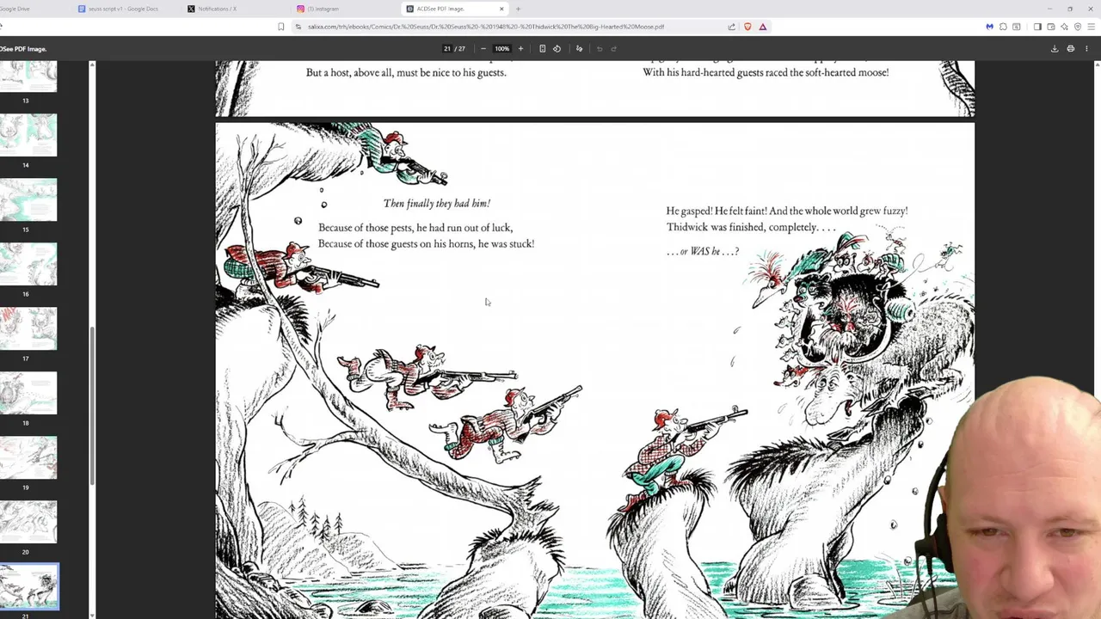Close the ACDSee PDF Image tab
Viewport: 1101px width, 619px height.
501,9
